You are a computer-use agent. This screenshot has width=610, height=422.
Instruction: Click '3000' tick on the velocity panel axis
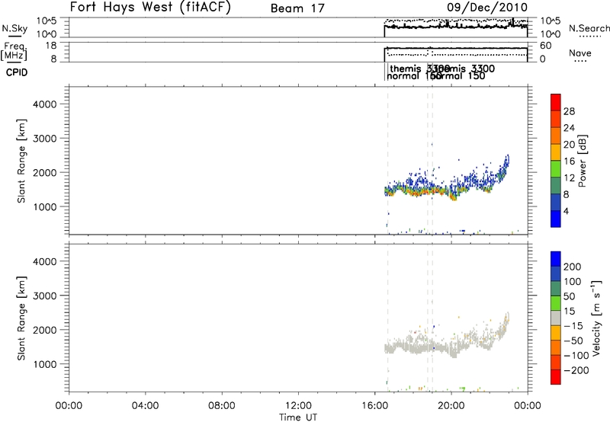(x=44, y=296)
